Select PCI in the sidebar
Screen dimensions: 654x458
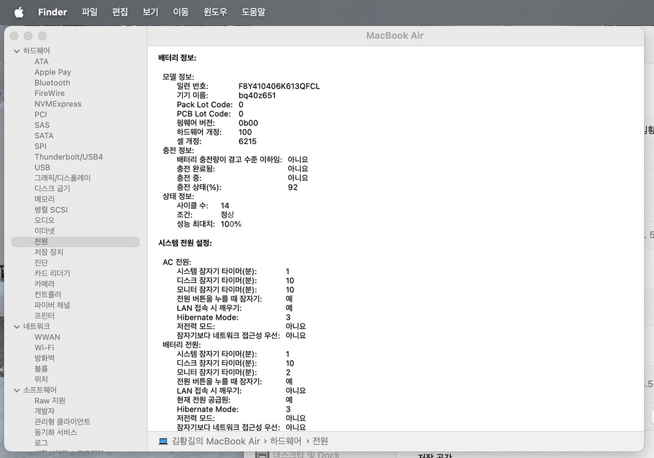click(40, 115)
